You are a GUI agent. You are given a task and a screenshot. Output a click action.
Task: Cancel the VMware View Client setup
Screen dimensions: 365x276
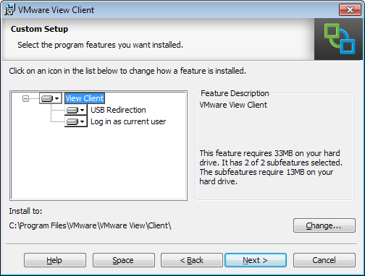(324, 260)
